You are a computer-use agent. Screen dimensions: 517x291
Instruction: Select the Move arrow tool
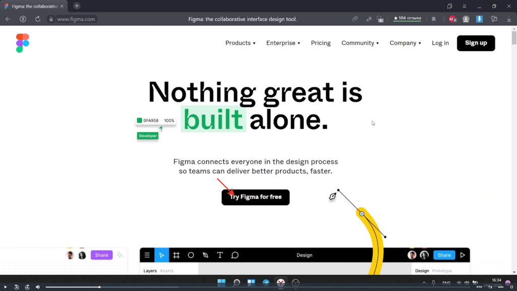pyautogui.click(x=162, y=255)
